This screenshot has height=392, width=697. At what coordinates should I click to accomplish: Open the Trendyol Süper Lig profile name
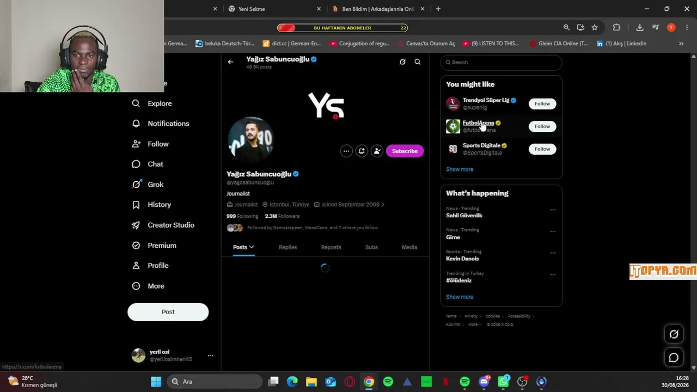coord(486,100)
